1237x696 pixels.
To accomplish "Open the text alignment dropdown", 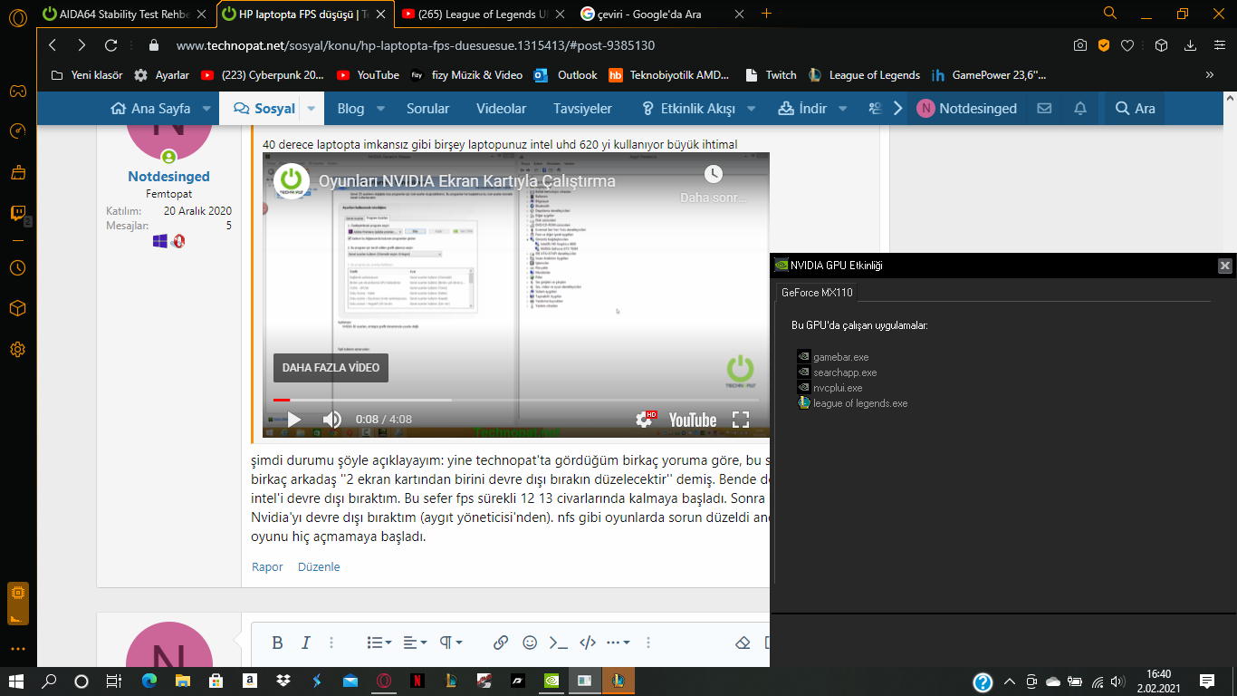I will pyautogui.click(x=415, y=643).
